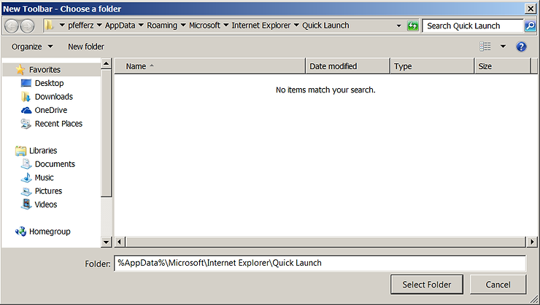Select Videos label in navigation pane
Screen dimensions: 540x305
[x=46, y=205]
